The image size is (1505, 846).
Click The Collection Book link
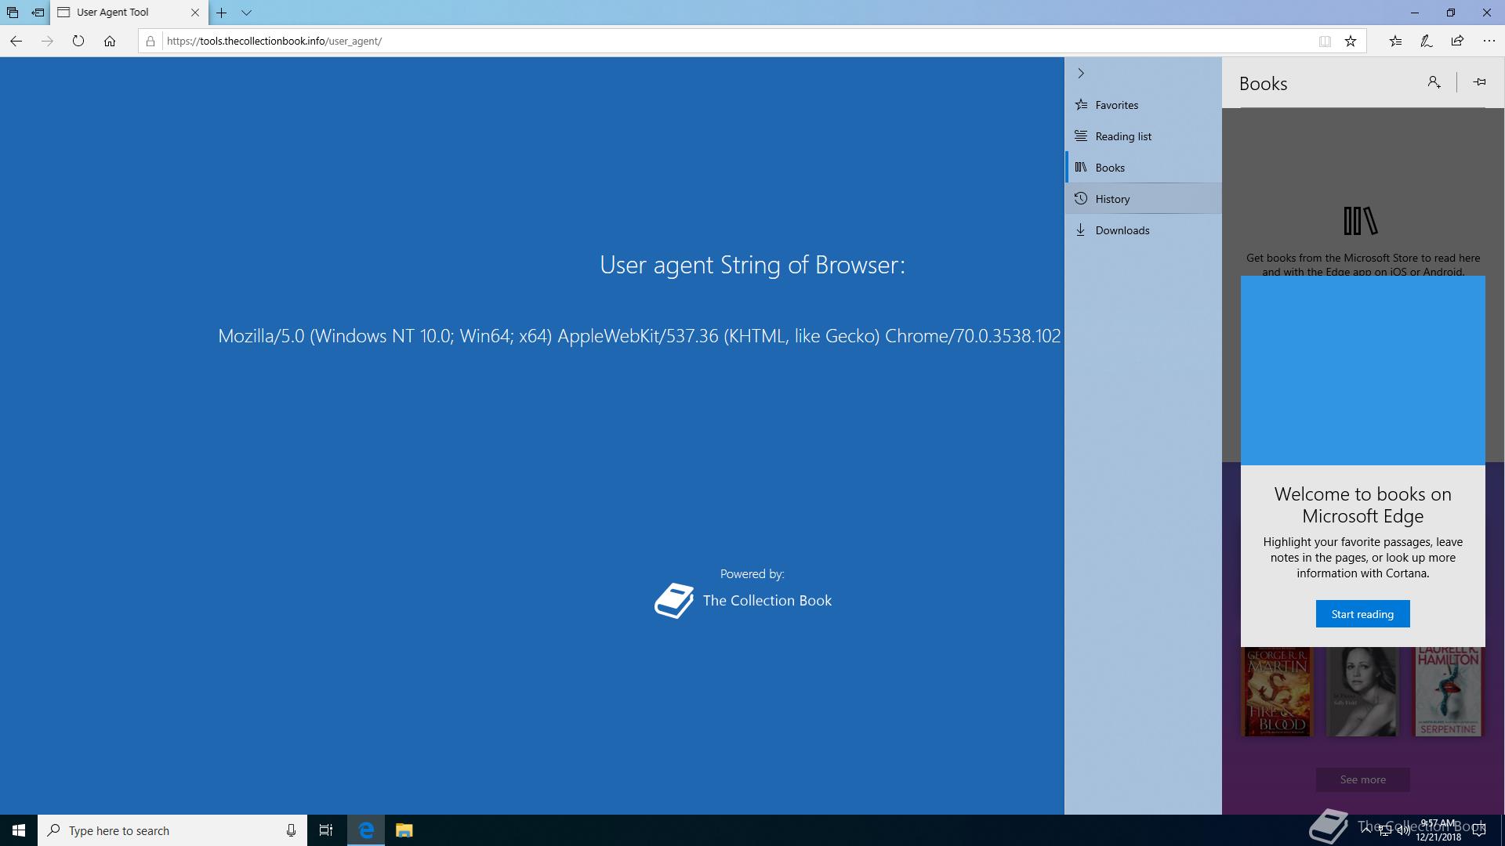[743, 601]
